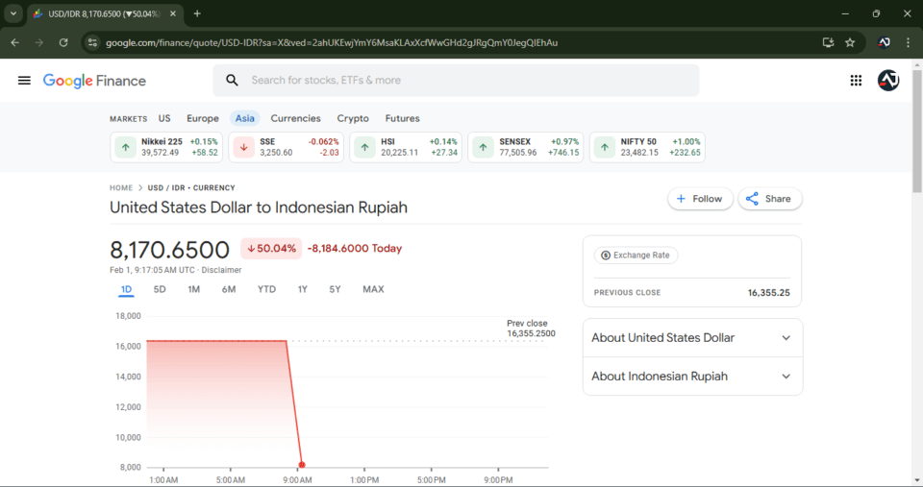
Task: Open the browser profile icon
Action: click(884, 42)
